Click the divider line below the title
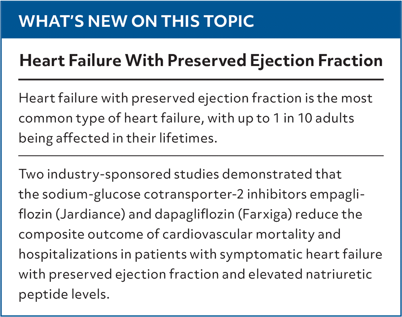The height and width of the screenshot is (317, 402). pyautogui.click(x=201, y=80)
